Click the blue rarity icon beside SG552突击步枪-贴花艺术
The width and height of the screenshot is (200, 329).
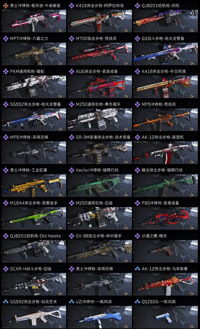[x=6, y=302]
